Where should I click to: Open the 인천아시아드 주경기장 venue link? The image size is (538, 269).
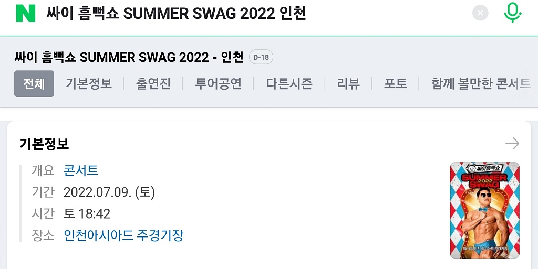click(123, 235)
